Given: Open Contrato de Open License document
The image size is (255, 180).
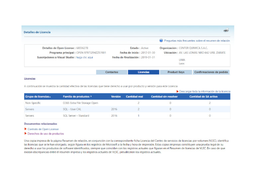Looking at the screenshot, I should point(43,129).
